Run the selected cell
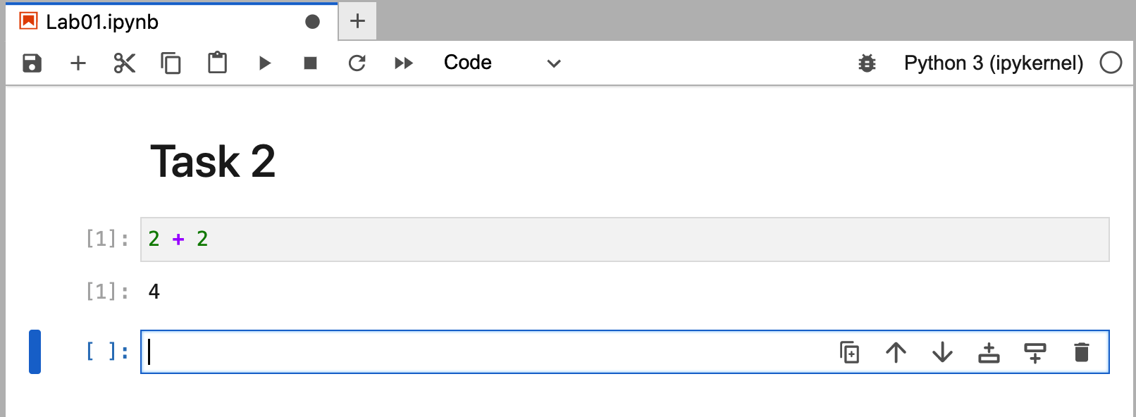Screen dimensions: 1136x417 pyautogui.click(x=264, y=63)
